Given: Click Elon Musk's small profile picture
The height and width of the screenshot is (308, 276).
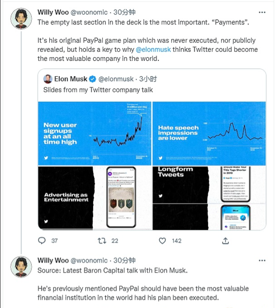Looking at the screenshot, I should (48, 79).
